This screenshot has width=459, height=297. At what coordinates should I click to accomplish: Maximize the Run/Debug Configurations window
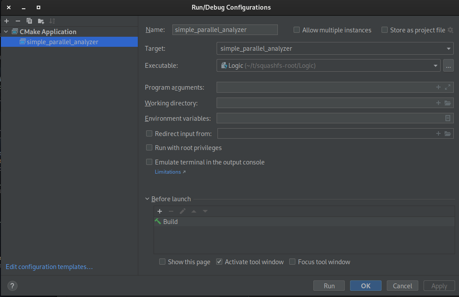coord(39,7)
